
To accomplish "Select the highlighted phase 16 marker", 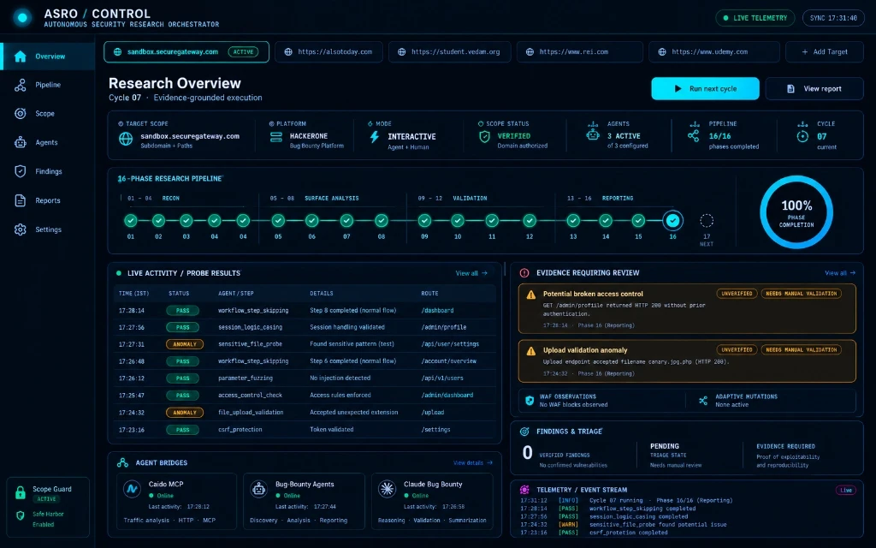I will tap(672, 221).
